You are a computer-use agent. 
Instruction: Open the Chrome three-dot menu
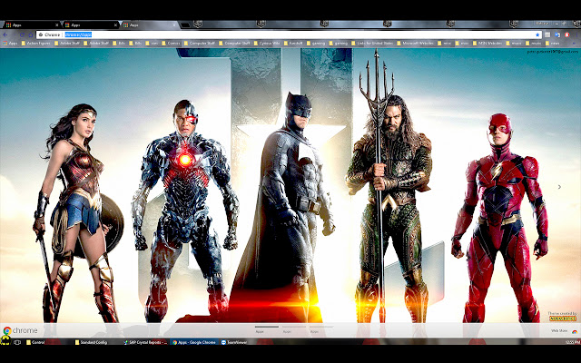point(576,34)
